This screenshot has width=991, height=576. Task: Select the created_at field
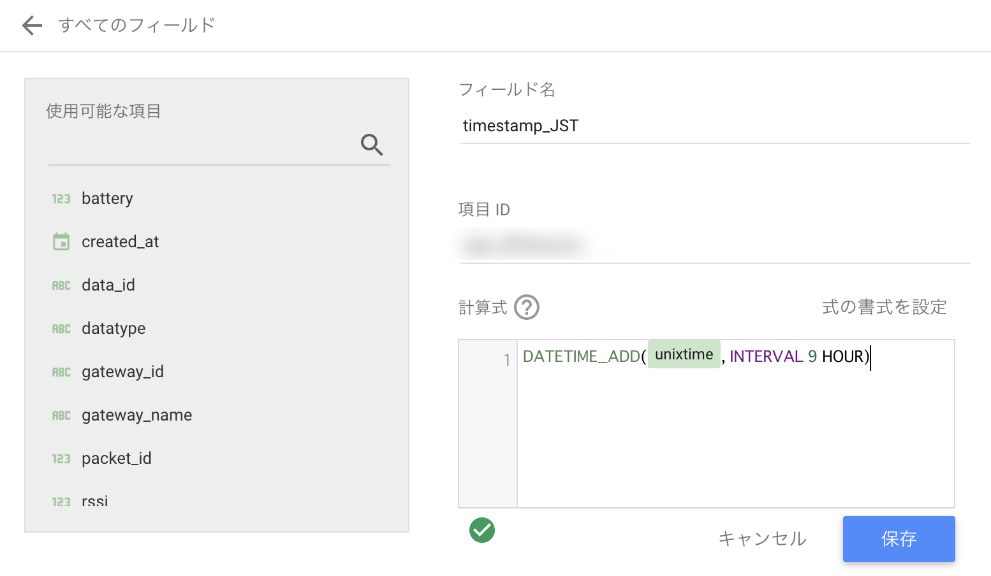pos(120,241)
